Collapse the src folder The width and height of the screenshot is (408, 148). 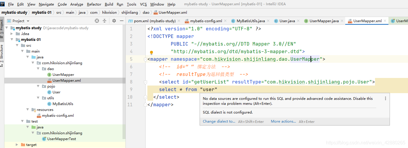[17, 45]
